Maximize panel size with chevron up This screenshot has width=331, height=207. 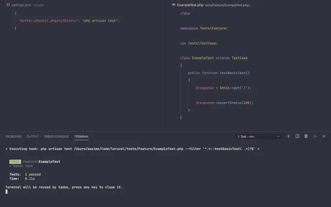tap(315, 136)
